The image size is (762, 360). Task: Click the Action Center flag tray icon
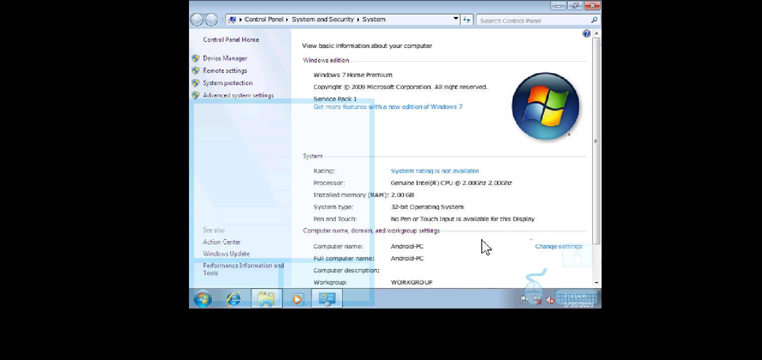point(524,300)
